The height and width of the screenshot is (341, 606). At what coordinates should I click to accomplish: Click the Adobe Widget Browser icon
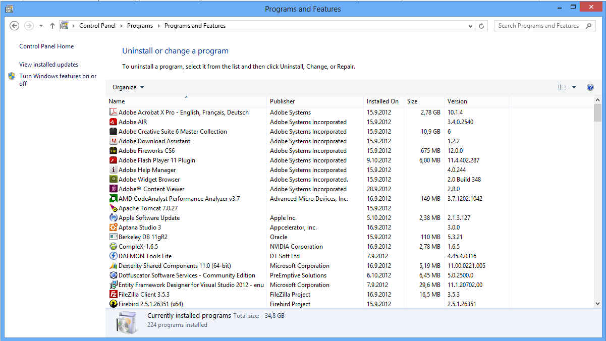pos(114,180)
